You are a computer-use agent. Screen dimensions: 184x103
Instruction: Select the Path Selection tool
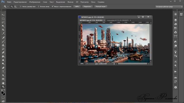[3, 75]
